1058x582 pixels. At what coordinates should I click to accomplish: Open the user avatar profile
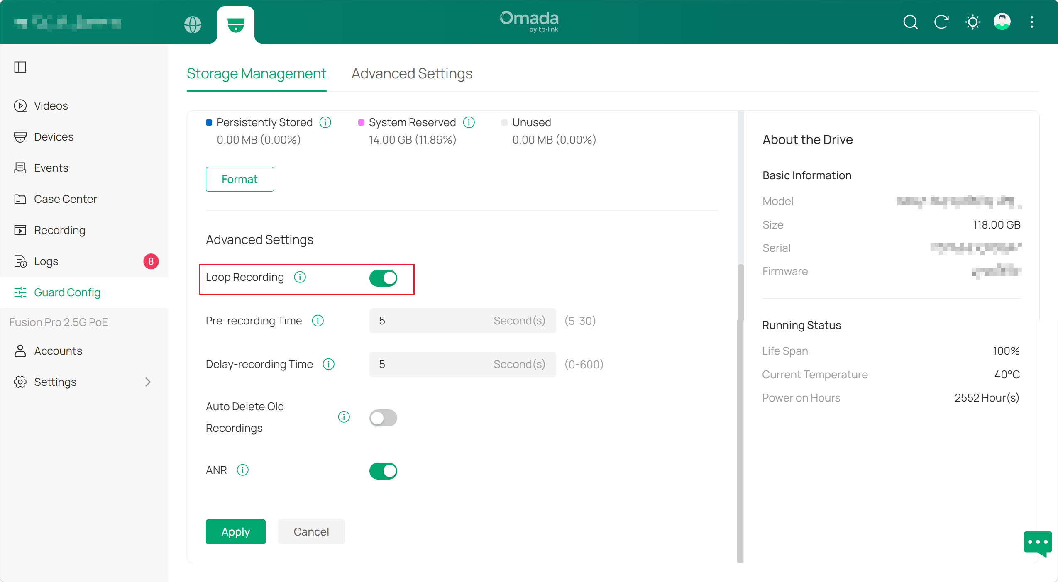tap(1002, 22)
